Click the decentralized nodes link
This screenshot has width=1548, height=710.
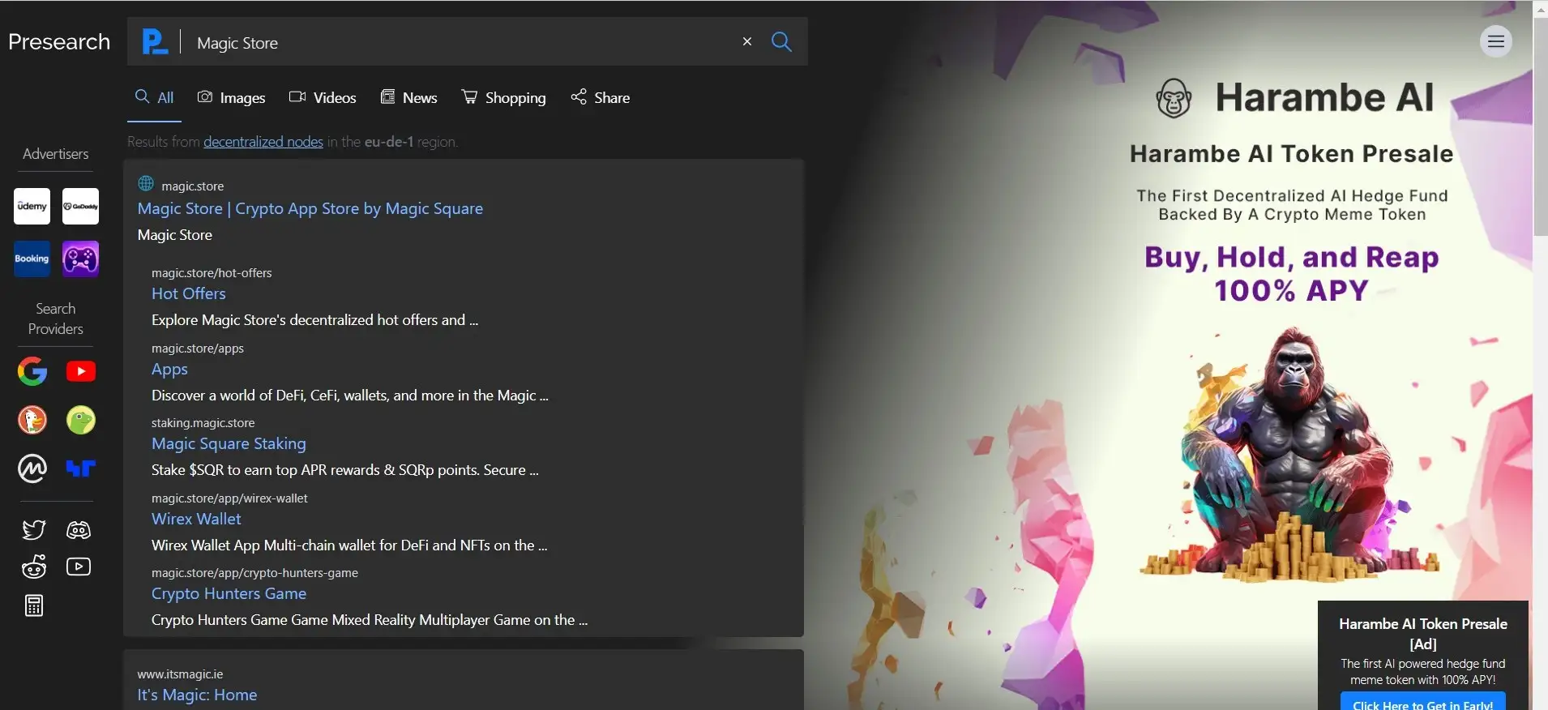(x=263, y=142)
